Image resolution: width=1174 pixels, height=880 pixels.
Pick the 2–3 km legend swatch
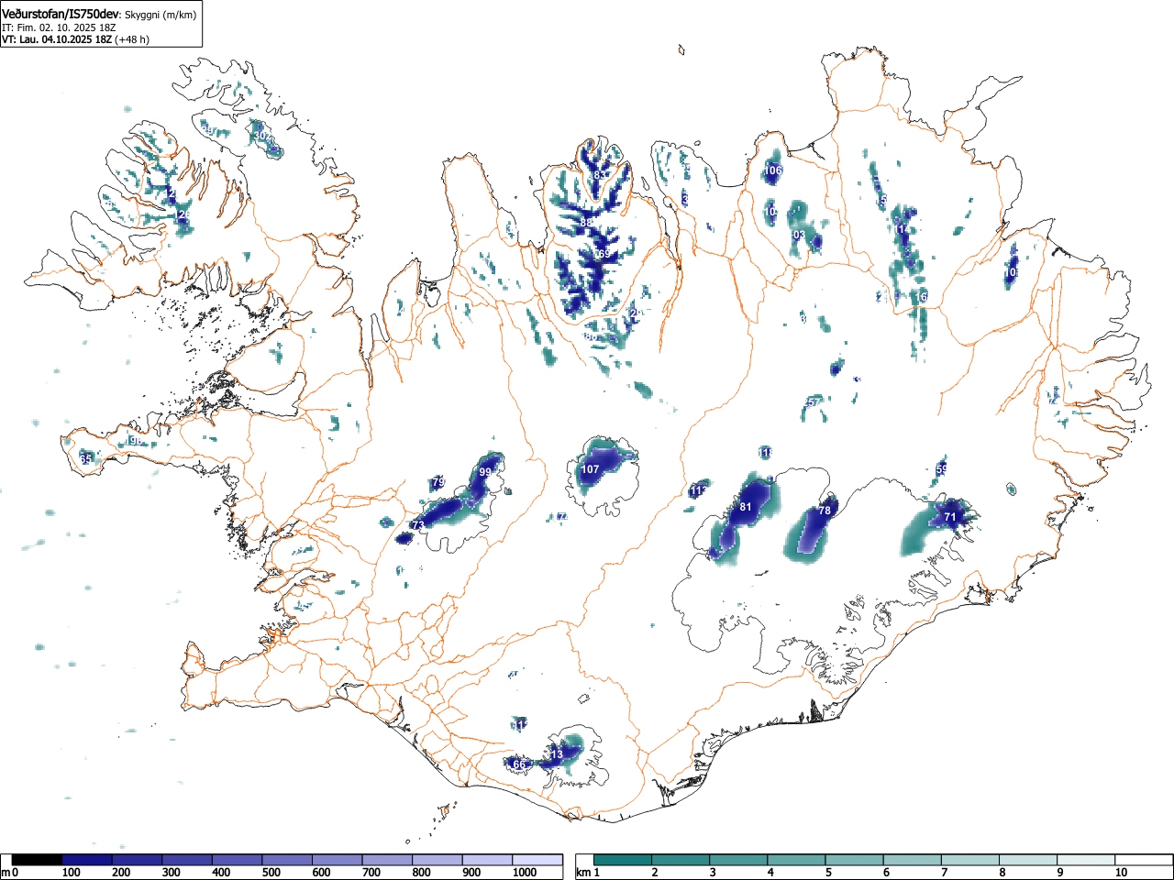(x=681, y=860)
